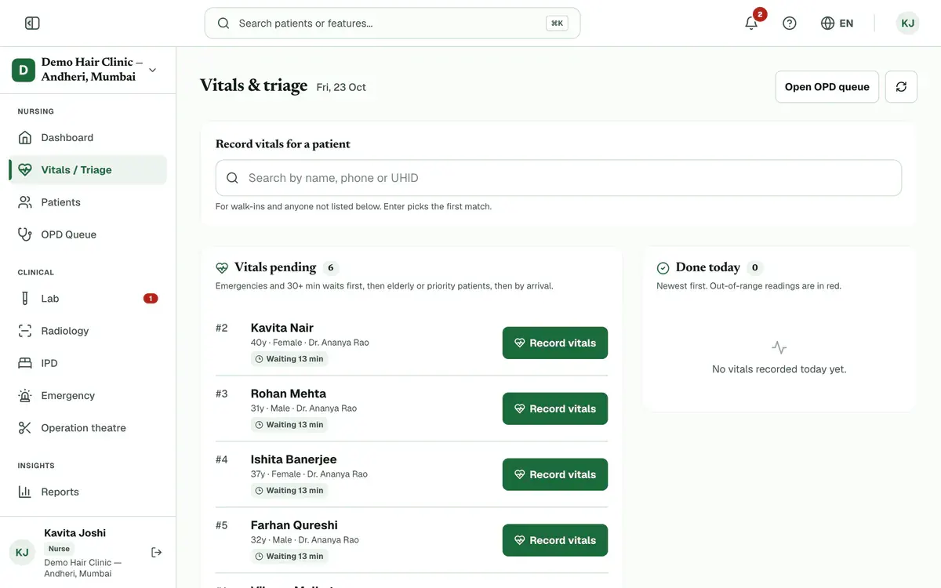Click the Nurse role badge
The image size is (941, 588).
59,549
